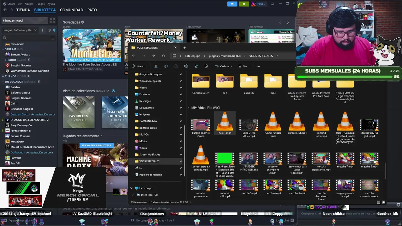This screenshot has height=226, width=402.
Task: Open halo 1.mp4 VLC file
Action: (x=225, y=123)
